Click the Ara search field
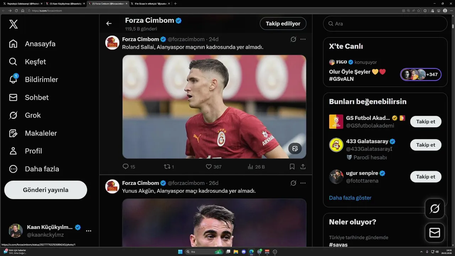Screen dimensions: 455x256 click(x=385, y=23)
